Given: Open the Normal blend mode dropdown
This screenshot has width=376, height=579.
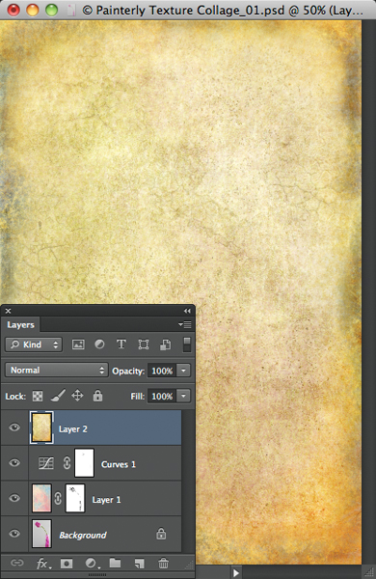Looking at the screenshot, I should [x=57, y=370].
